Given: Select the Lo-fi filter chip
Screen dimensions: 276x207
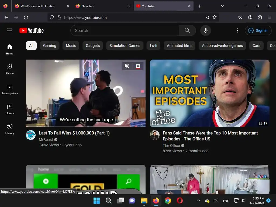Looking at the screenshot, I should tap(153, 46).
